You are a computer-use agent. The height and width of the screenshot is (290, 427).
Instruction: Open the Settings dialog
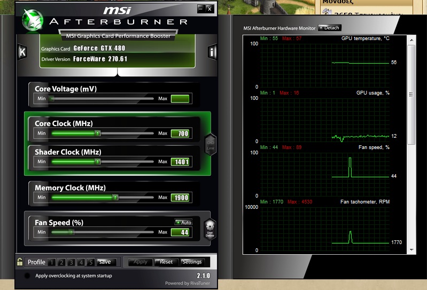click(x=192, y=262)
